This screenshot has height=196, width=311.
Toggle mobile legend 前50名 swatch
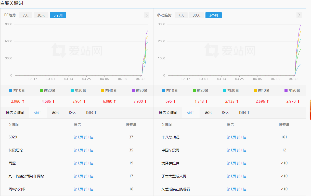click(286, 90)
